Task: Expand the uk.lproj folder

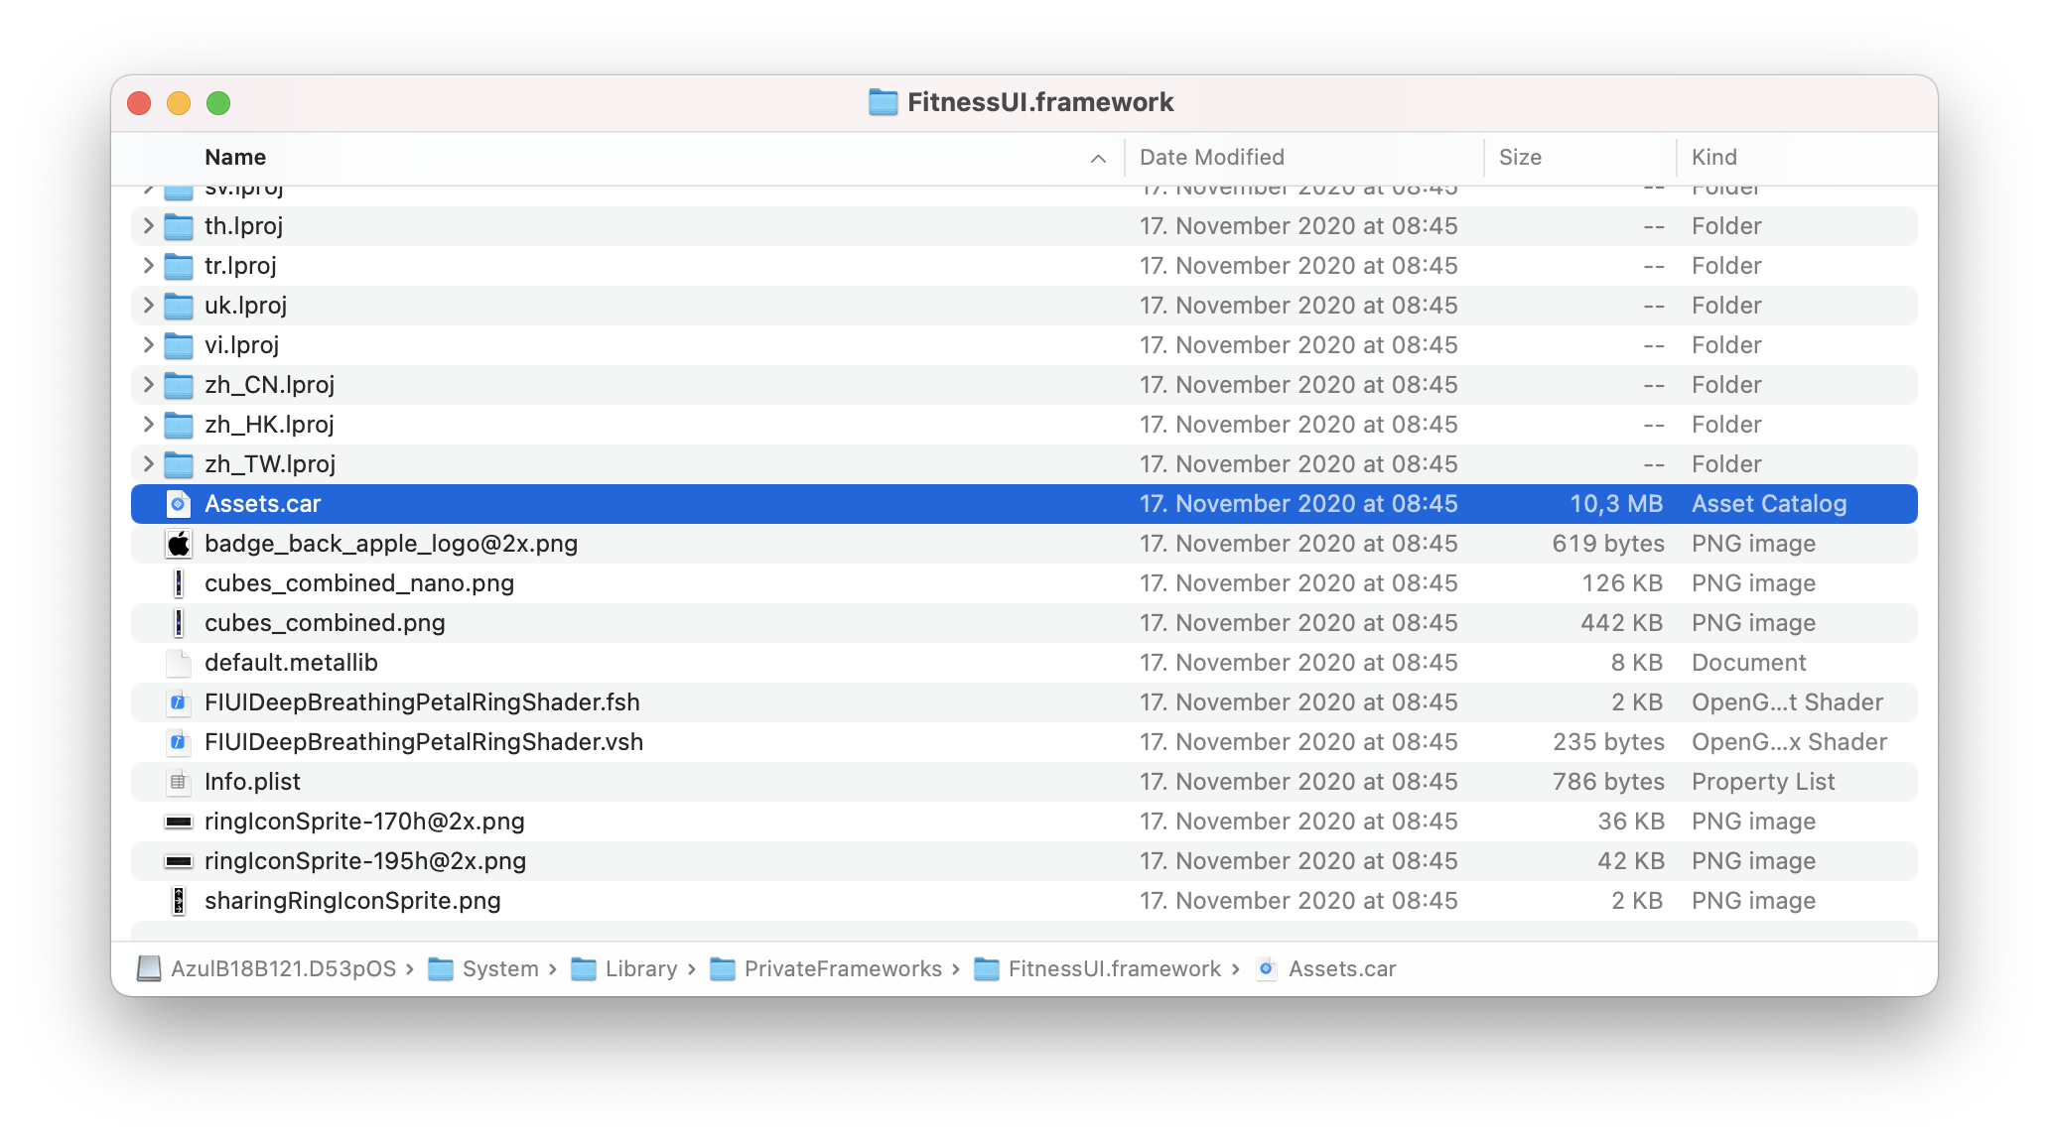Action: (x=148, y=306)
